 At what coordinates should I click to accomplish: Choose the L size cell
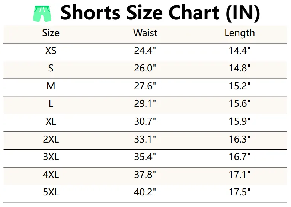[51, 104]
